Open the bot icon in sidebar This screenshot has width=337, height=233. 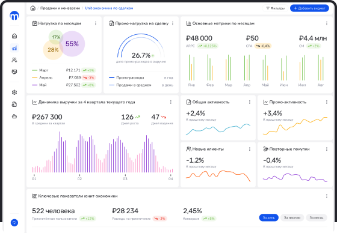pos(14,116)
